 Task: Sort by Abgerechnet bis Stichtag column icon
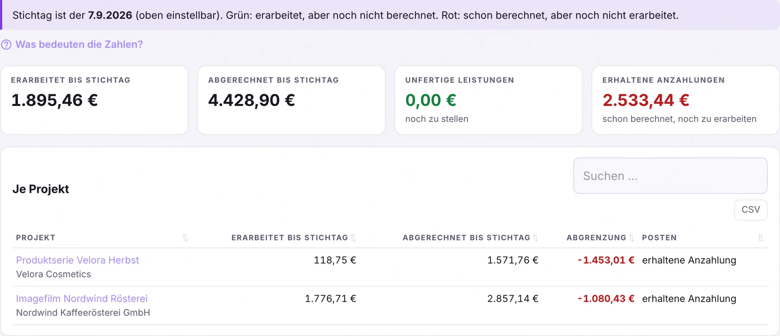[536, 238]
